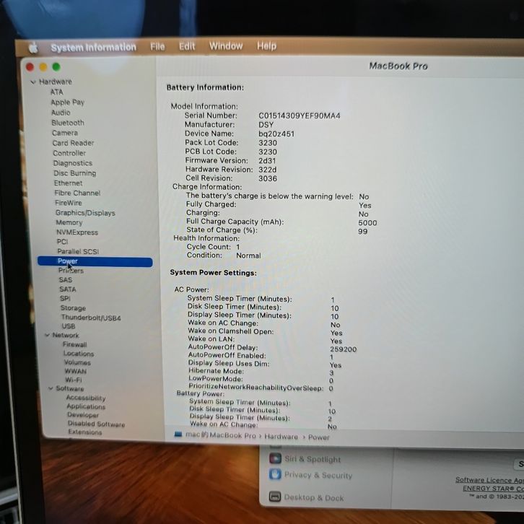Open the Apple menu
This screenshot has height=524, width=524.
click(x=32, y=48)
